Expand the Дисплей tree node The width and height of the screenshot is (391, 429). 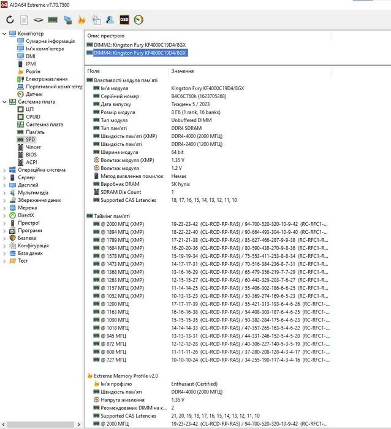click(4, 185)
